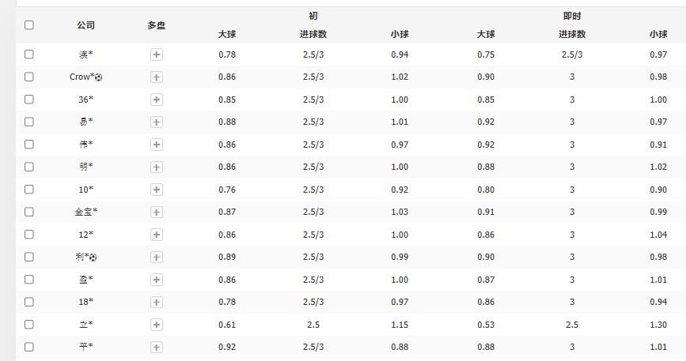Viewport: 686px width, 361px height.
Task: Click the plus icon in the 澳* row
Action: point(157,55)
